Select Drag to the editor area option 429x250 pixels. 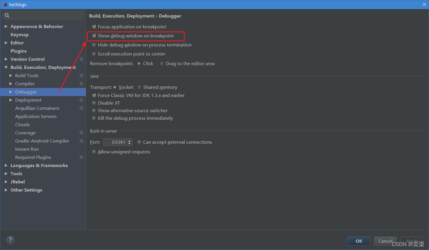coord(162,64)
